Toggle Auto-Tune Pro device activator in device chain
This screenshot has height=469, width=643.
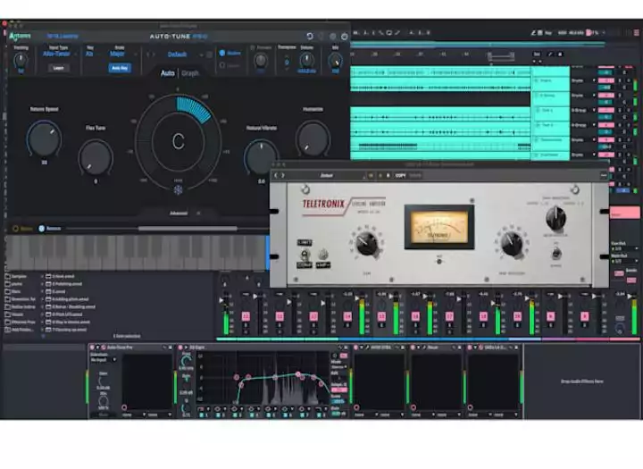point(92,348)
